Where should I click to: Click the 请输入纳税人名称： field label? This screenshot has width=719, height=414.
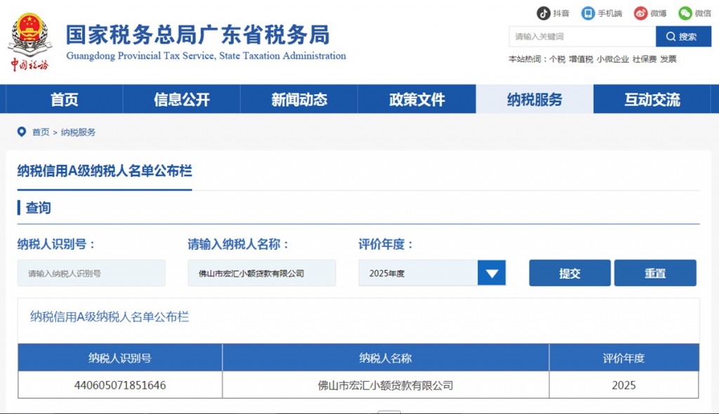click(x=237, y=244)
